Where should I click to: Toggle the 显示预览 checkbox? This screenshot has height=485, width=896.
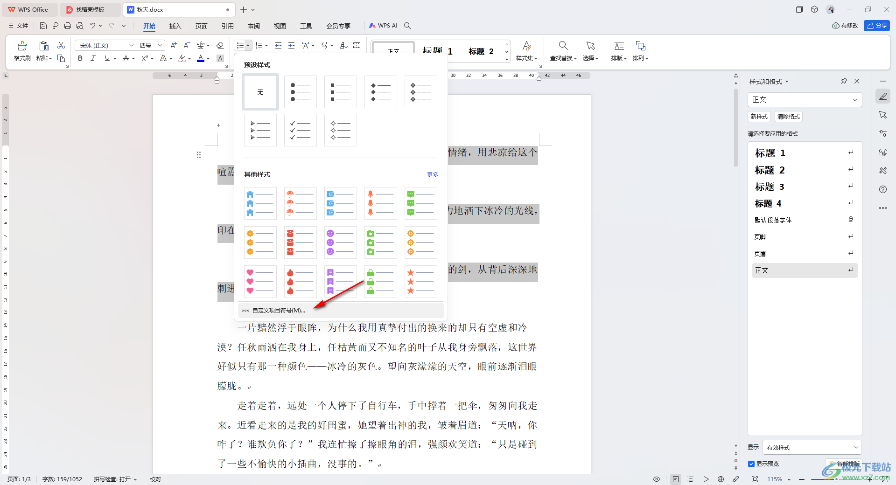pos(751,464)
